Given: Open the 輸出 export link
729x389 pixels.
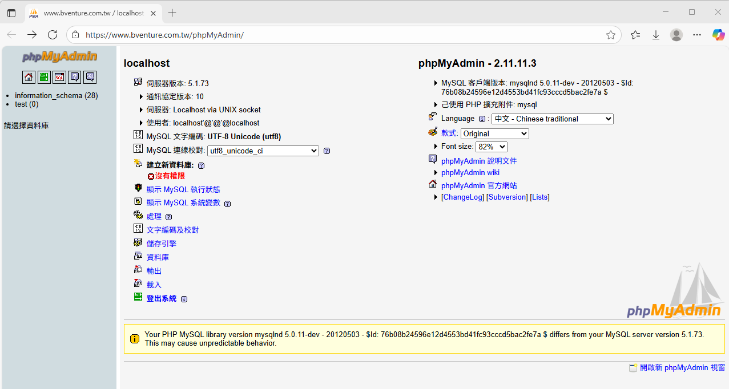Looking at the screenshot, I should pyautogui.click(x=154, y=271).
